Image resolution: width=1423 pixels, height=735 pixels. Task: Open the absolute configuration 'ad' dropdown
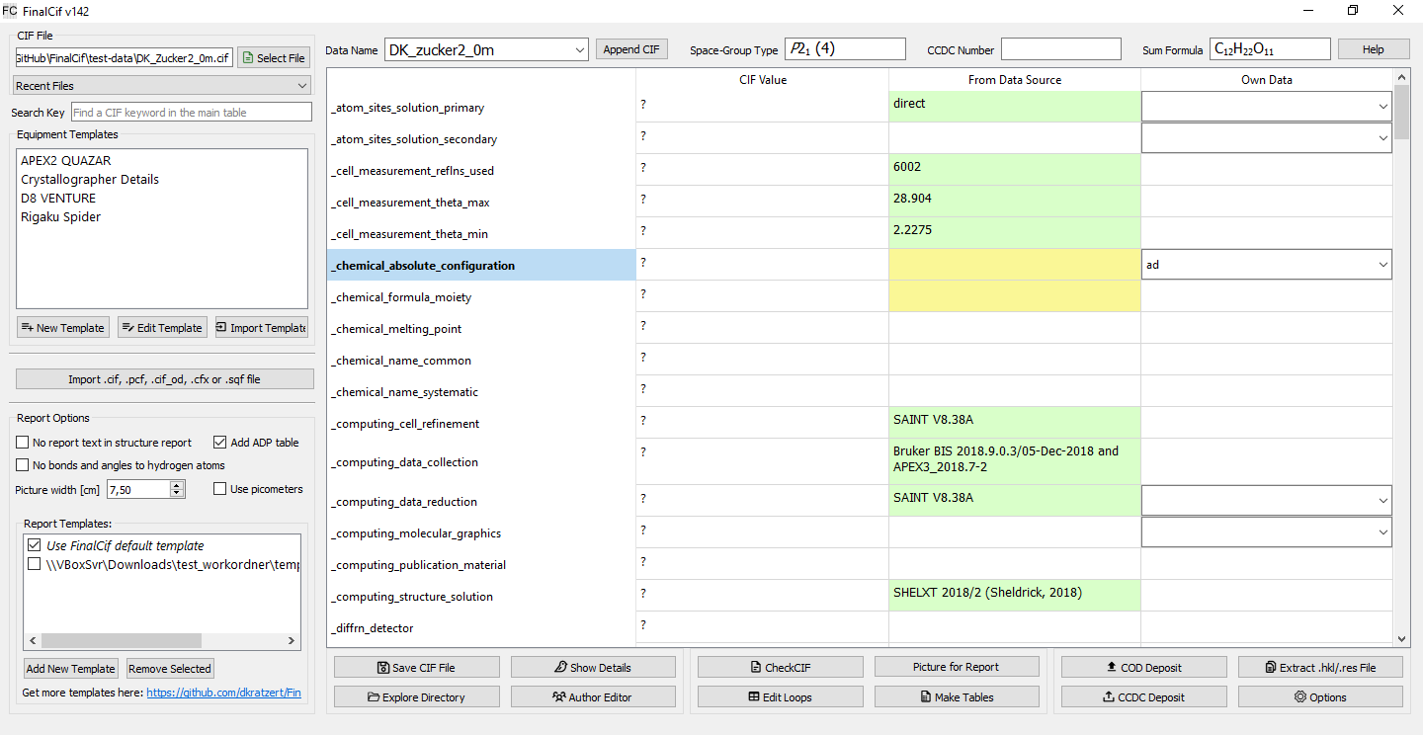[x=1381, y=265]
